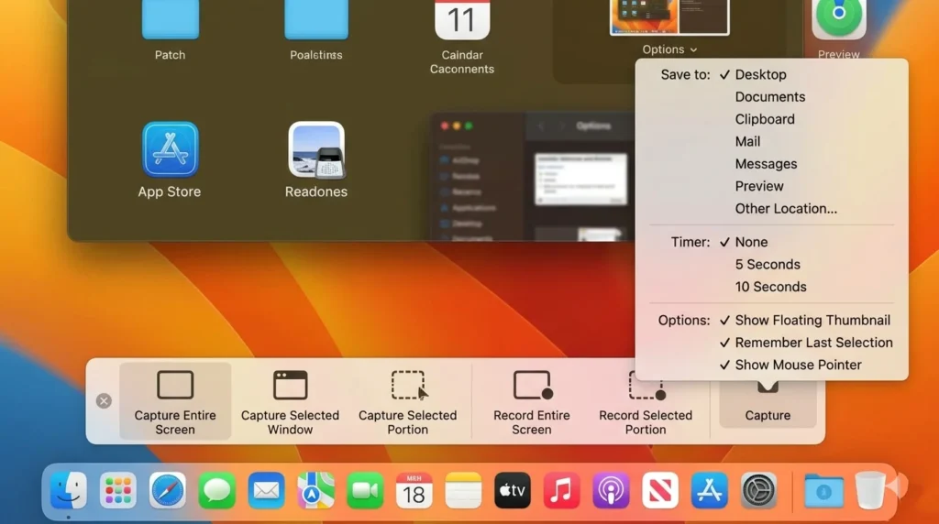Open Mail from the Dock

(266, 490)
